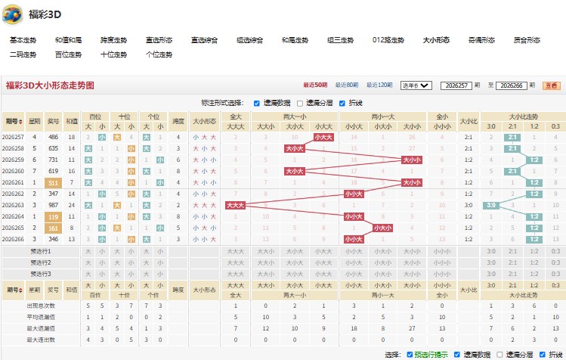Open the 百位走势 page
This screenshot has width=566, height=360.
tap(68, 54)
